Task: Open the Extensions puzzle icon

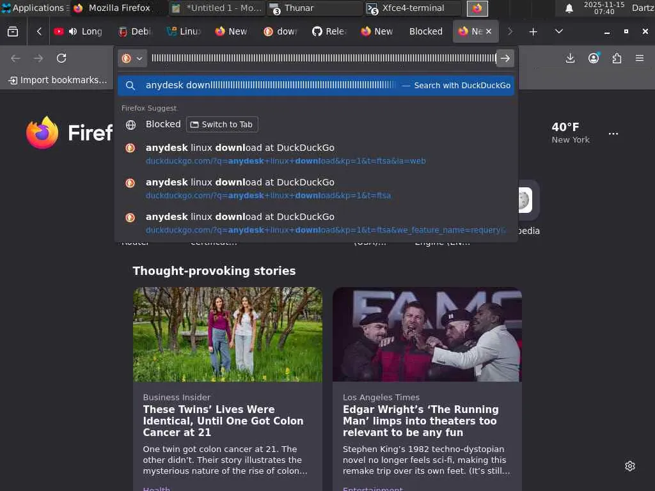Action: (617, 58)
